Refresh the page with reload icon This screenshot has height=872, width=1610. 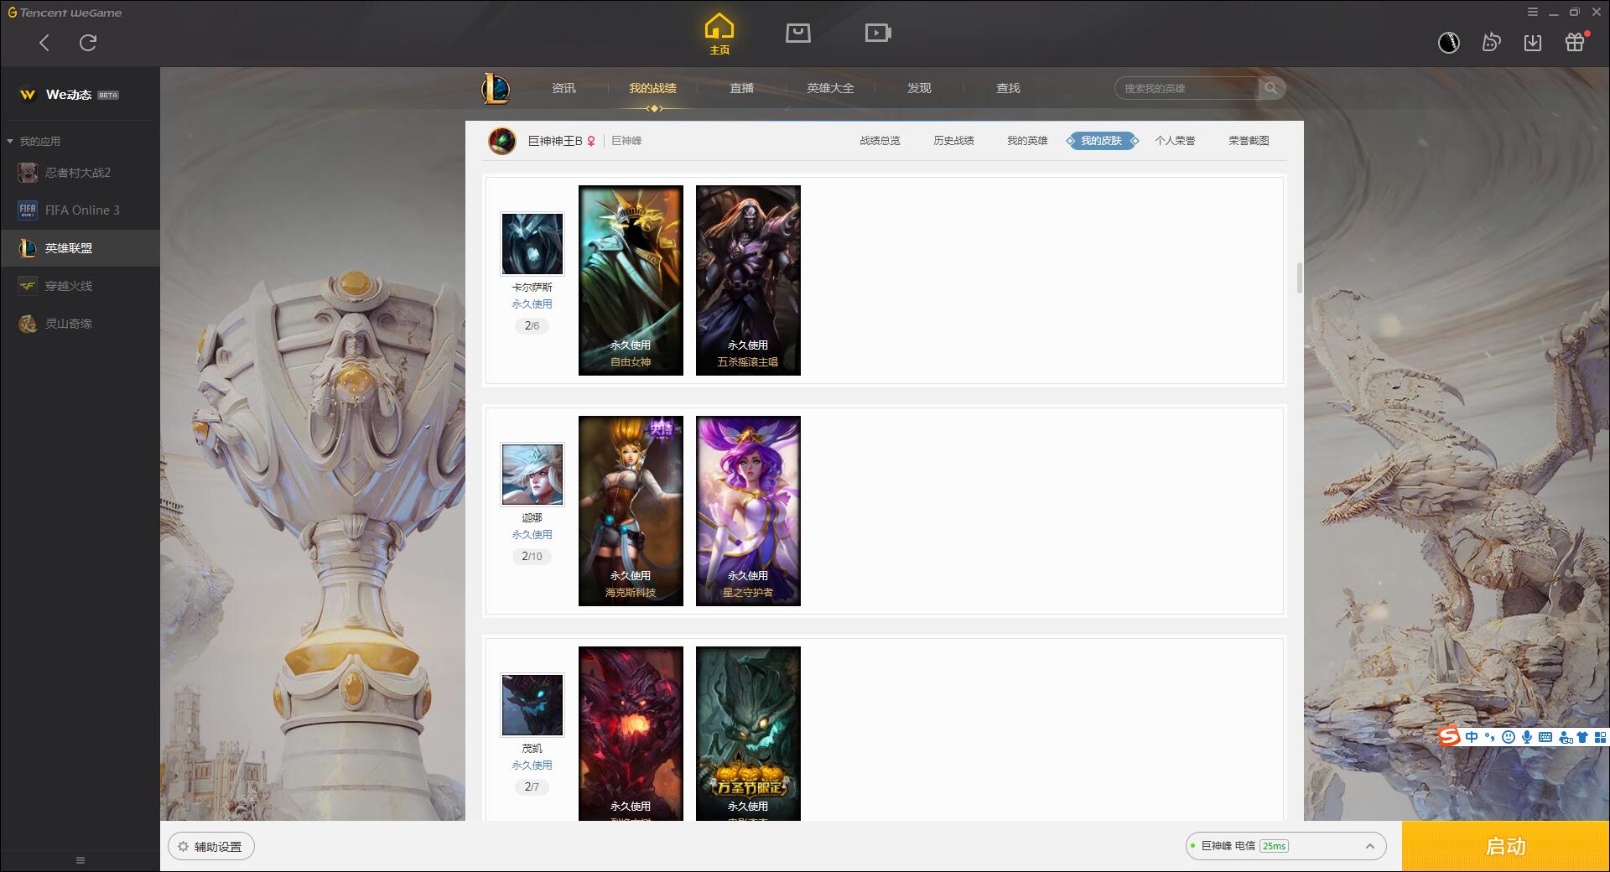point(88,43)
